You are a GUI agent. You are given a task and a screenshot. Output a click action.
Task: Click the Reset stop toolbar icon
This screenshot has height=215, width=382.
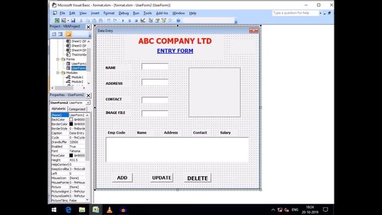tap(136, 20)
